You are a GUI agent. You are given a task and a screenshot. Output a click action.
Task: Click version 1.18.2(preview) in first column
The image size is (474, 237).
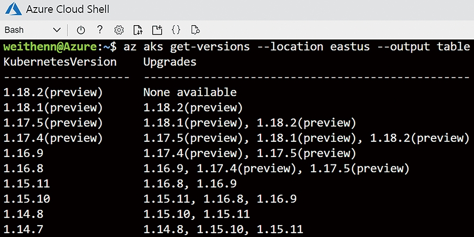[x=53, y=92]
